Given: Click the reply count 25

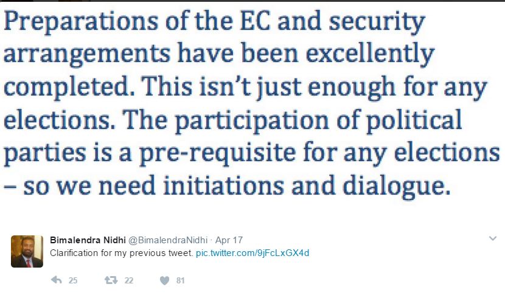Looking at the screenshot, I should (73, 280).
